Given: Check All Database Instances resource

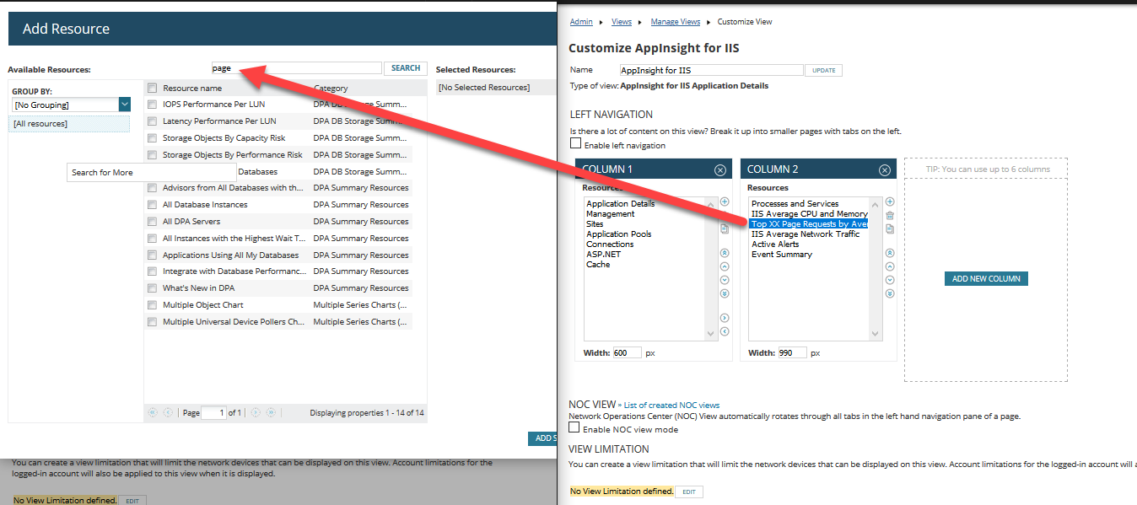Looking at the screenshot, I should pos(152,205).
